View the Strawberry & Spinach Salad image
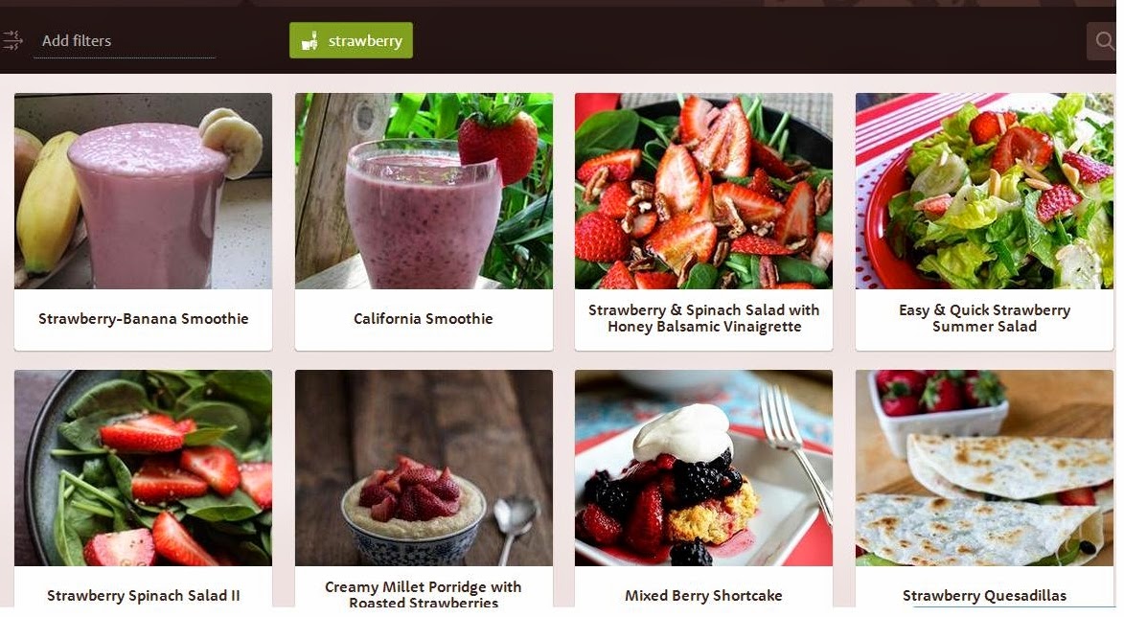The height and width of the screenshot is (617, 1124). pos(704,192)
